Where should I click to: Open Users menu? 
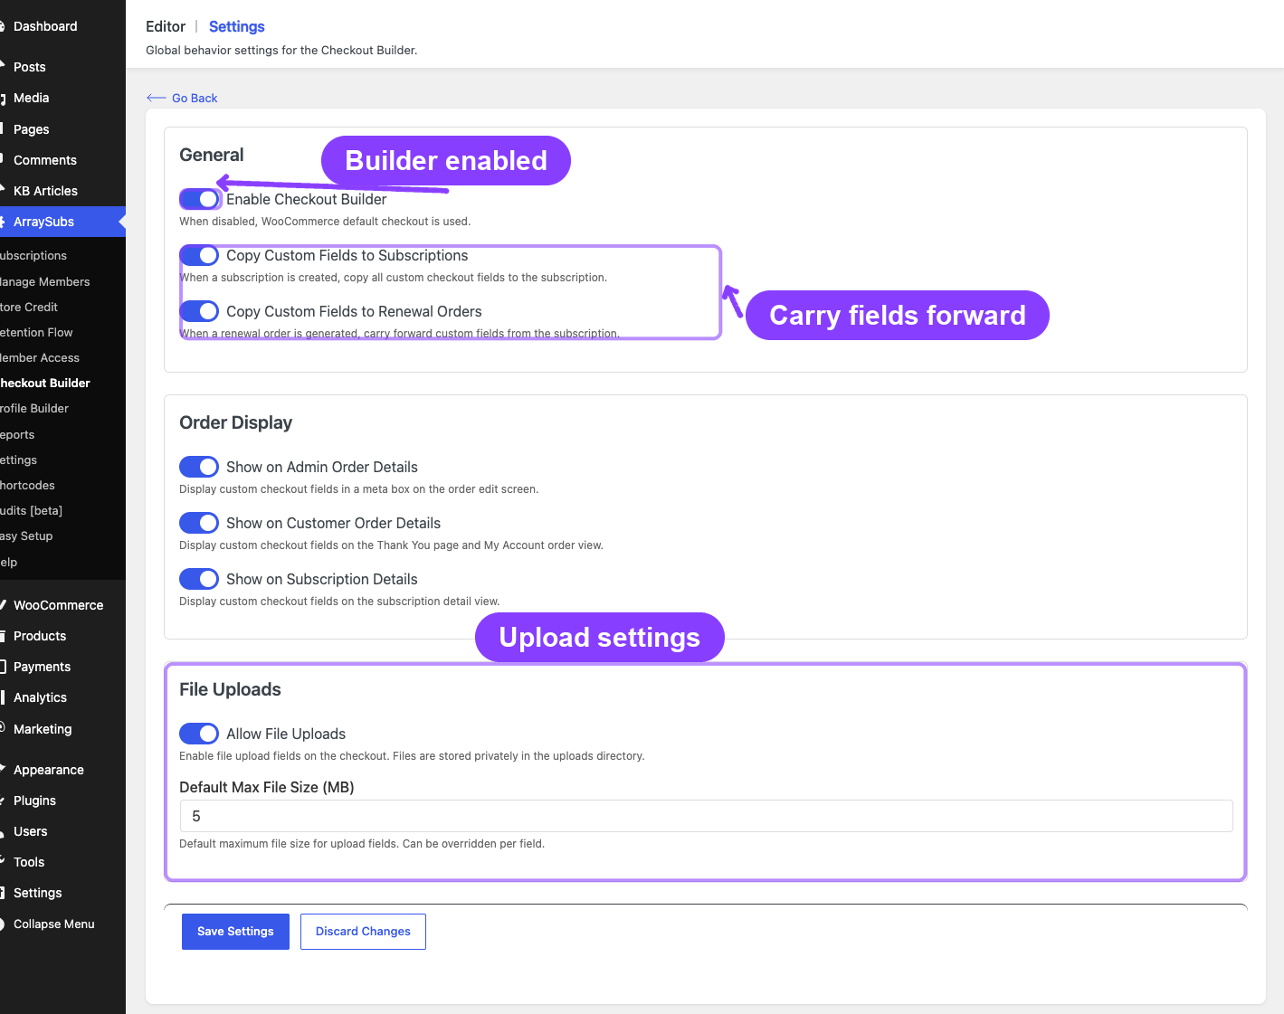click(x=62, y=831)
